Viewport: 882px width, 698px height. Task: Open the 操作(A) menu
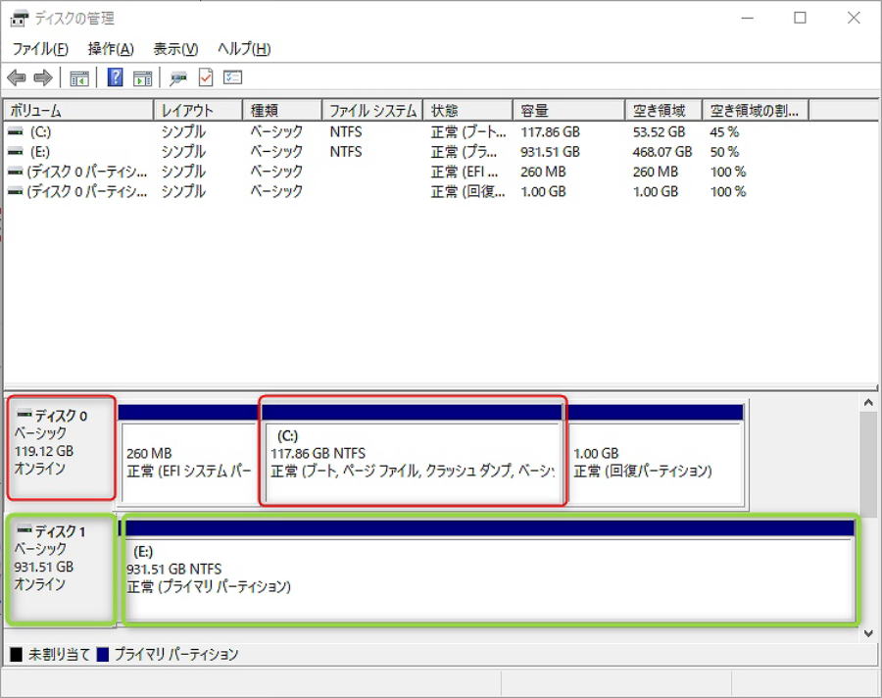coord(111,49)
